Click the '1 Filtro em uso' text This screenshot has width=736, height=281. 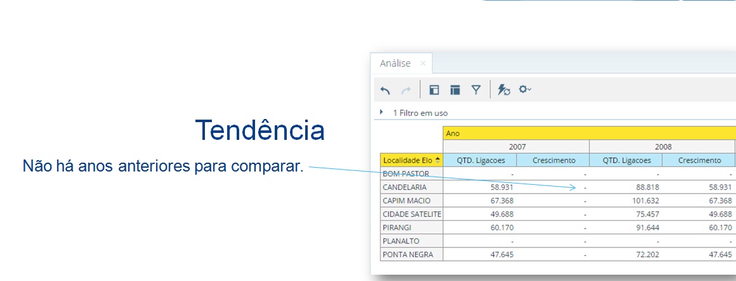420,113
